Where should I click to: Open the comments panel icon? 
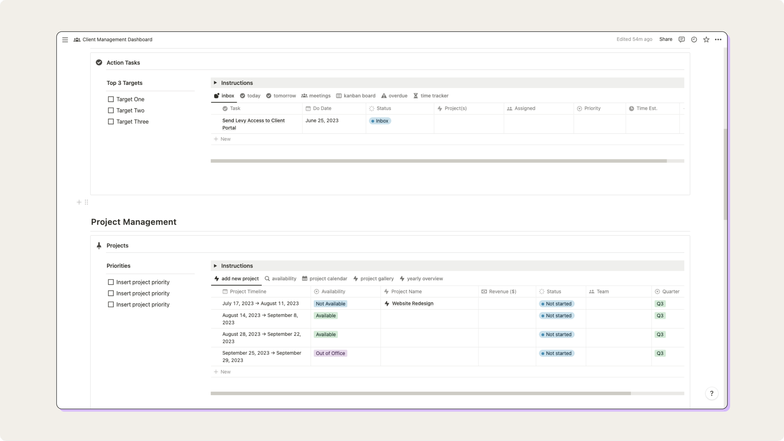(681, 39)
